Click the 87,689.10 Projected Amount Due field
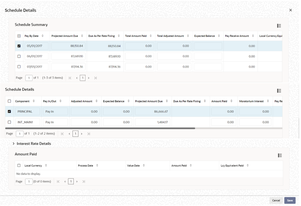 pos(68,56)
